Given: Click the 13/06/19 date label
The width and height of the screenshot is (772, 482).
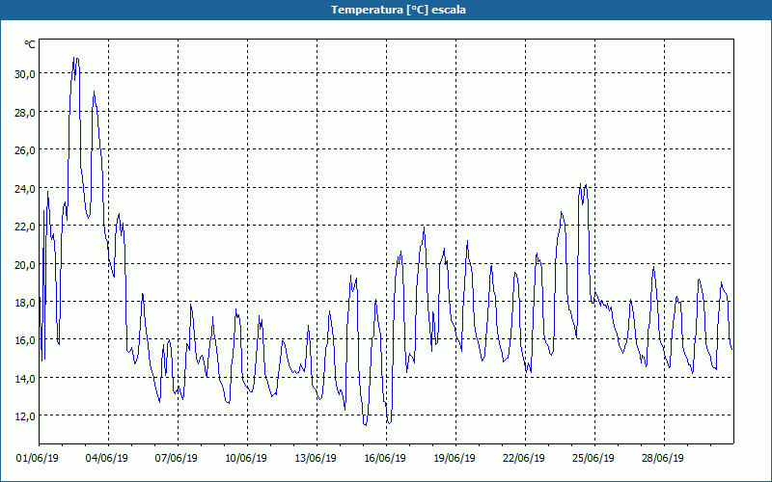Looking at the screenshot, I should [316, 459].
